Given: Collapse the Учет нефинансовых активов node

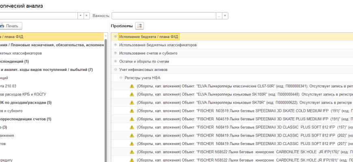Looking at the screenshot, I should coord(116,70).
